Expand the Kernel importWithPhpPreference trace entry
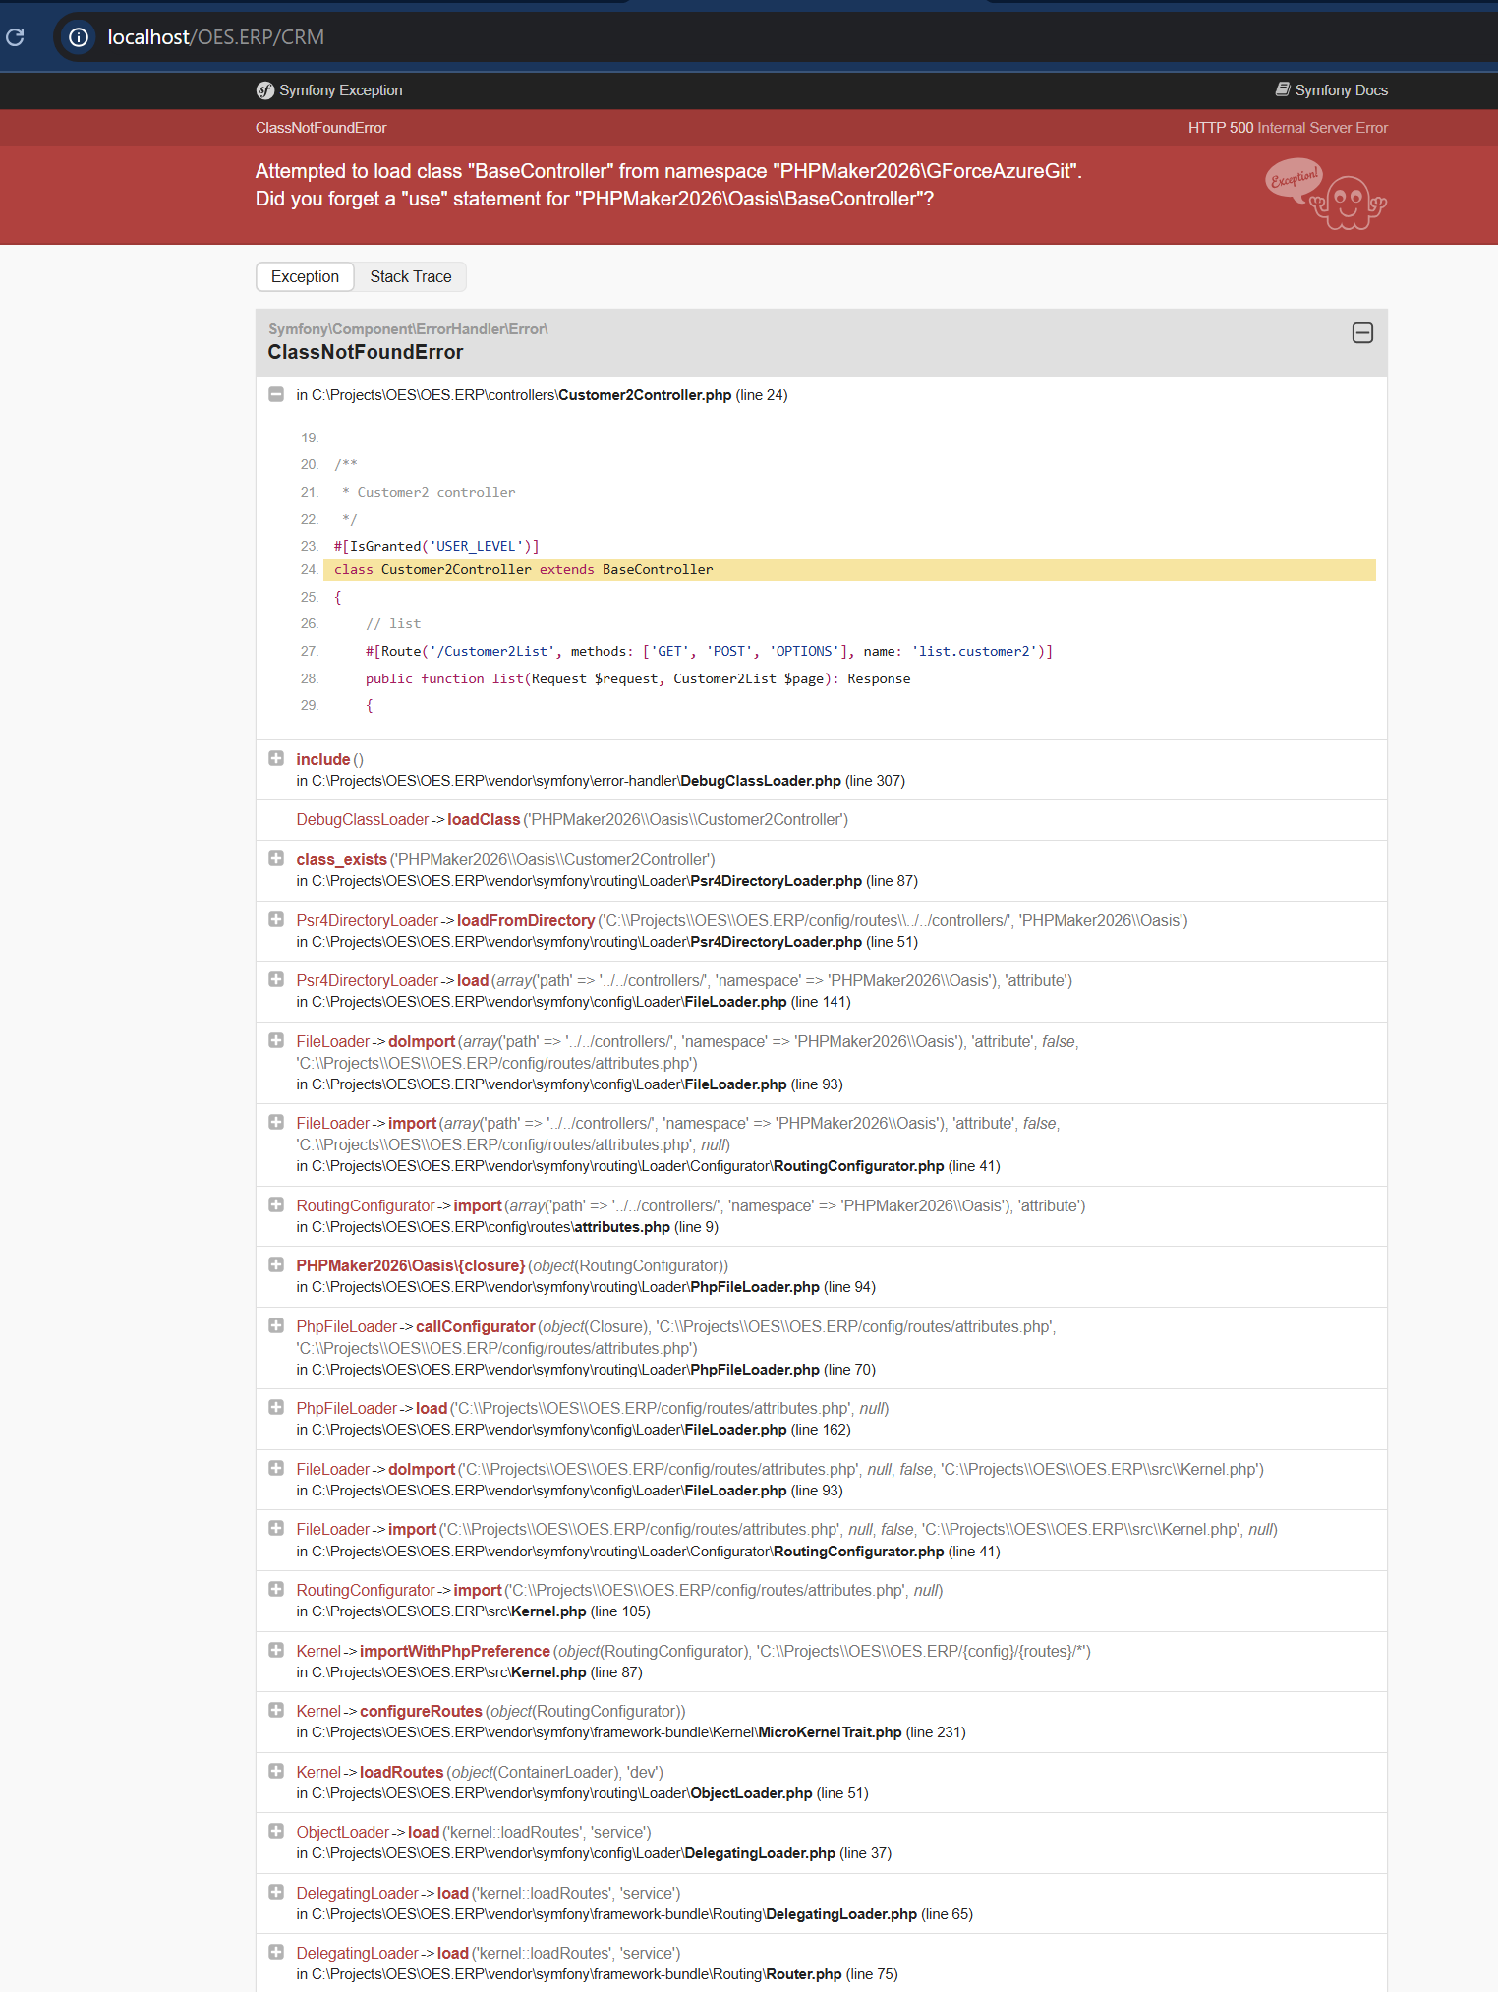Viewport: 1498px width, 1992px height. pos(276,1650)
